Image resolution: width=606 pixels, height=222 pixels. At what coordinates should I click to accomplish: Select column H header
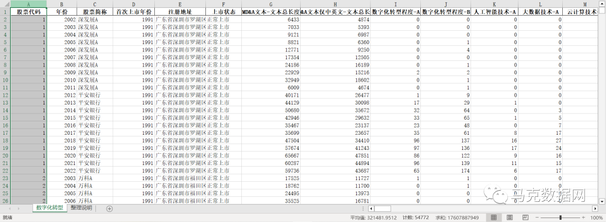(x=336, y=4)
